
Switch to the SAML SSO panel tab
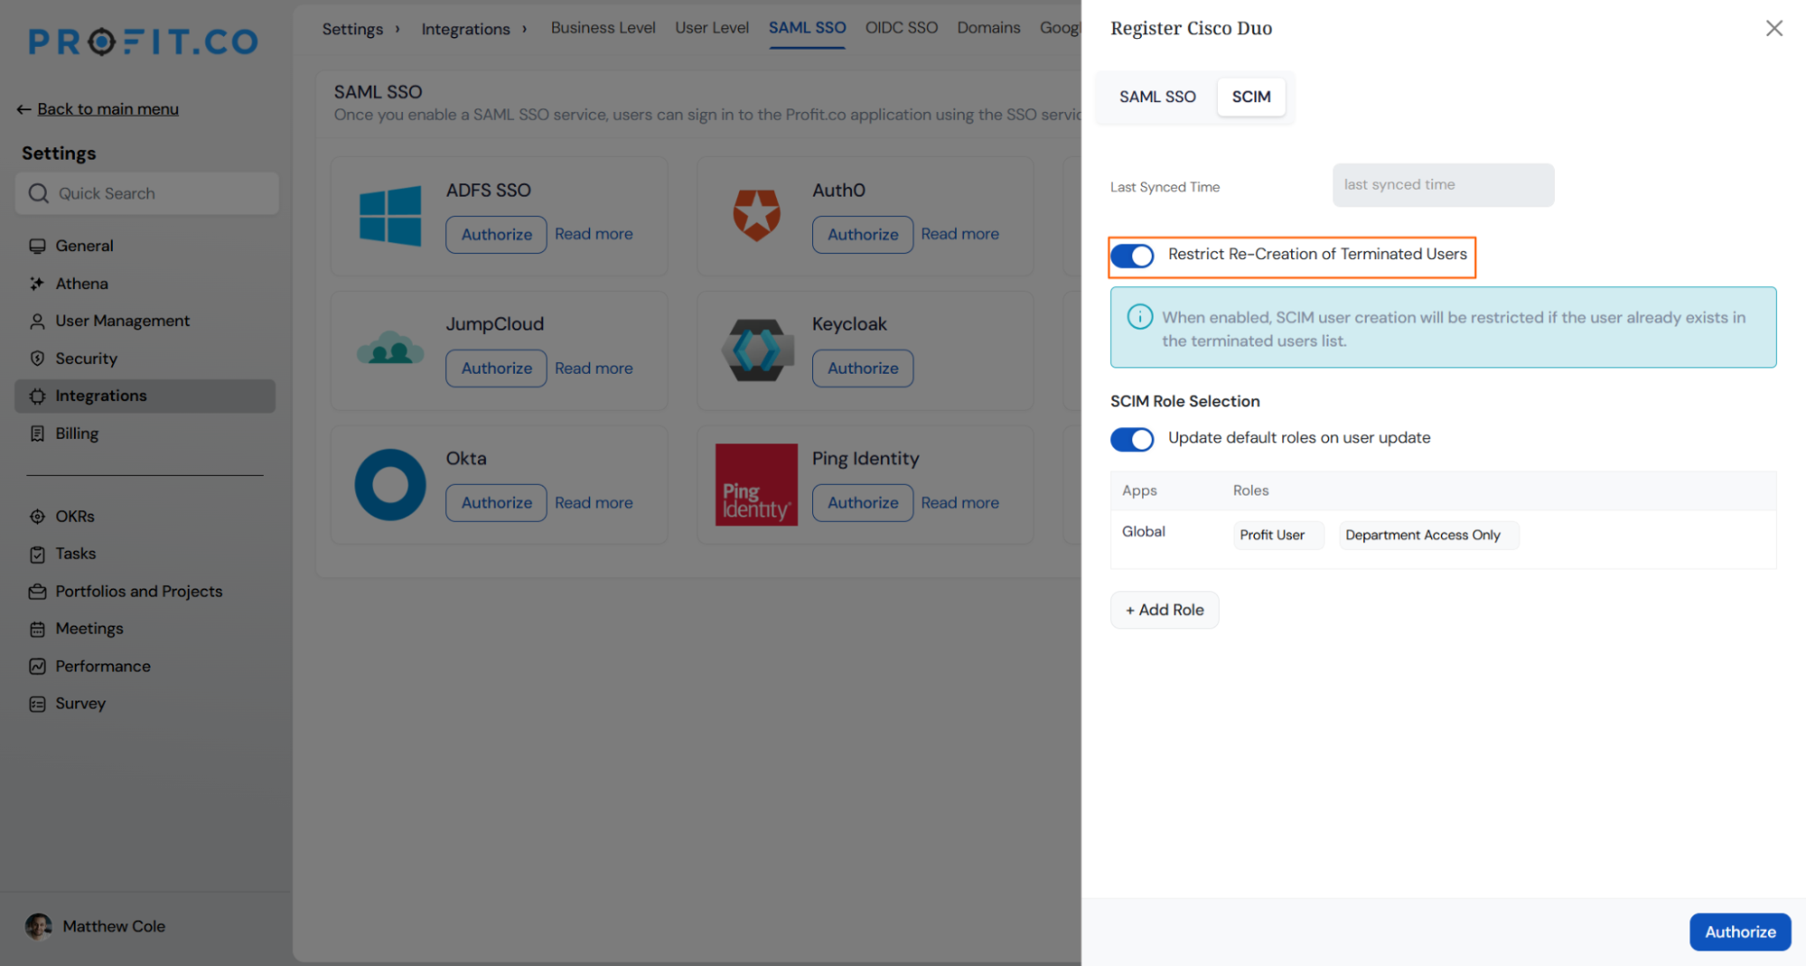coord(1157,97)
